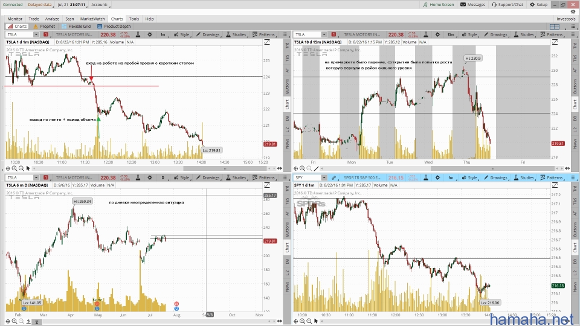The width and height of the screenshot is (580, 326).
Task: Toggle News sidebar tab of TSLA daily chart
Action: point(287,286)
